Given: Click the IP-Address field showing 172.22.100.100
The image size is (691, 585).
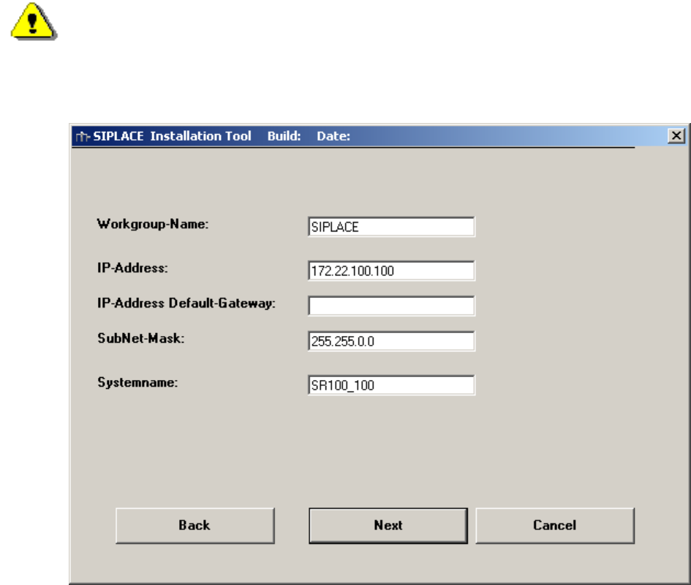Looking at the screenshot, I should click(x=391, y=271).
